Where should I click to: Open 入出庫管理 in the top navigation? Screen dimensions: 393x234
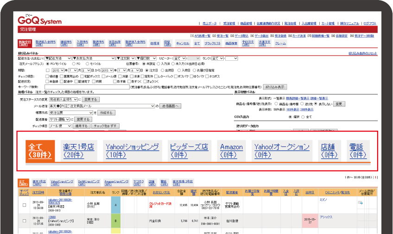[309, 23]
